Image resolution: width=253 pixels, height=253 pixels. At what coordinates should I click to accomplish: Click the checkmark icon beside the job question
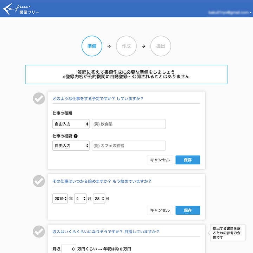[x=39, y=98]
